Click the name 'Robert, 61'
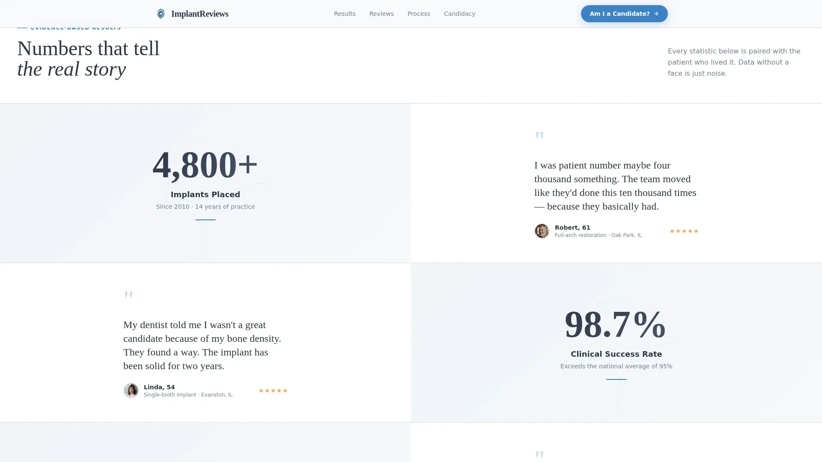822x462 pixels. (572, 228)
